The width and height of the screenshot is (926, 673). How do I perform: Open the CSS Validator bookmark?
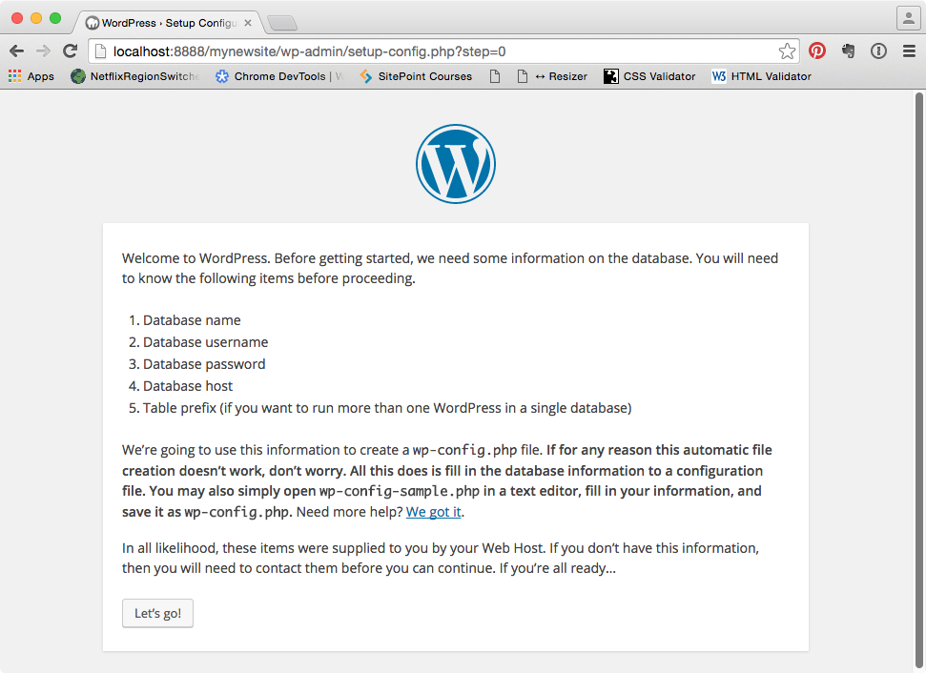(x=649, y=76)
